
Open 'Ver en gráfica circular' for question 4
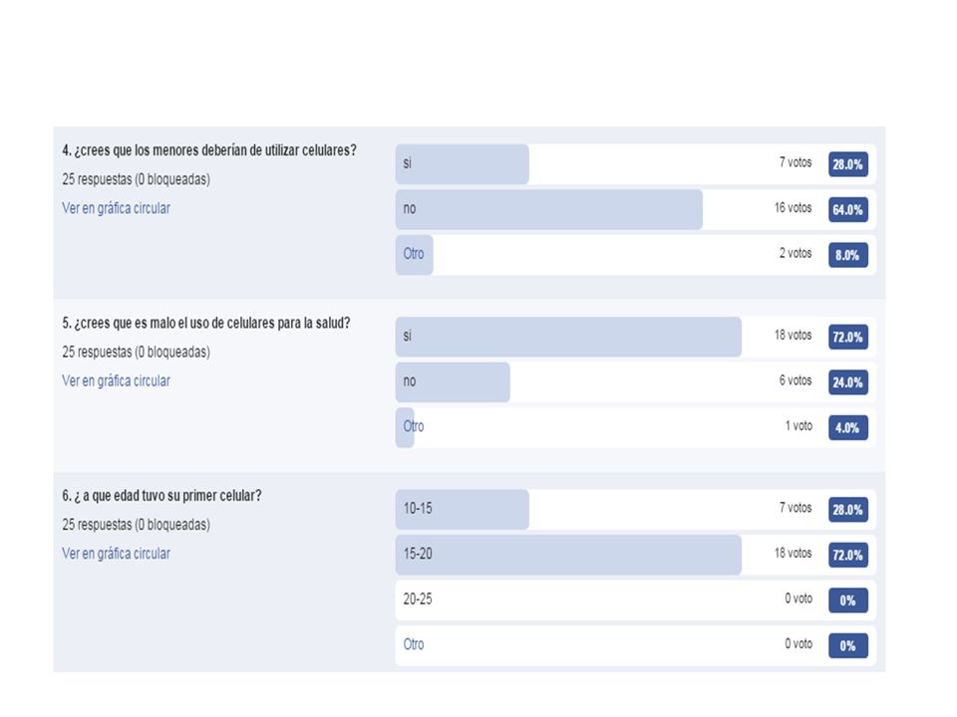coord(116,208)
